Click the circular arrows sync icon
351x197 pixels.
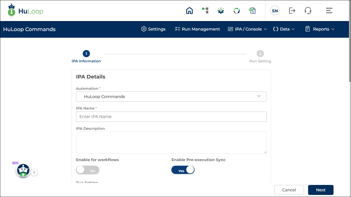coord(236,11)
